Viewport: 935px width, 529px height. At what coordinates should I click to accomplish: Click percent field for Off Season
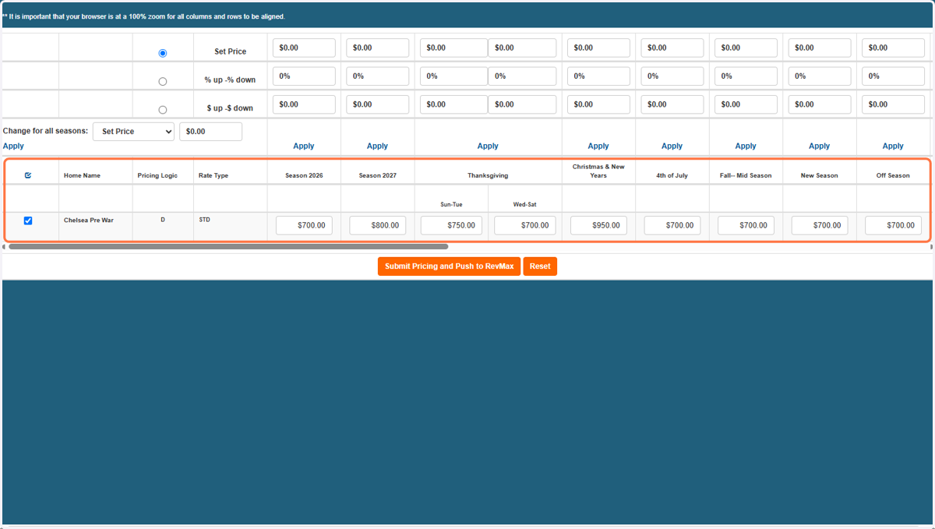coord(893,76)
